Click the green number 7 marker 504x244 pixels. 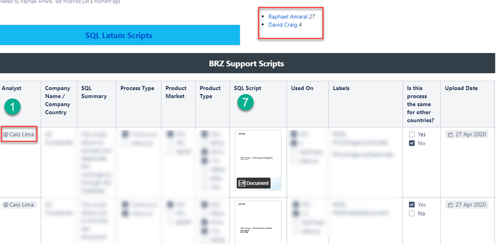245,102
